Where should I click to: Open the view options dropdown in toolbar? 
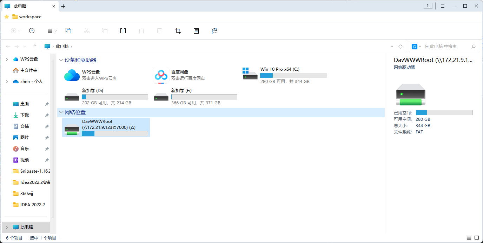(52, 31)
